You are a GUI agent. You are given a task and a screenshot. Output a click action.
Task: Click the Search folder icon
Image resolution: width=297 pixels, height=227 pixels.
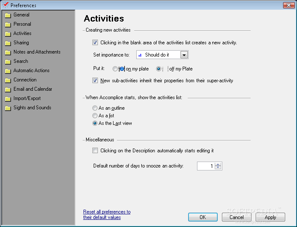(8, 62)
